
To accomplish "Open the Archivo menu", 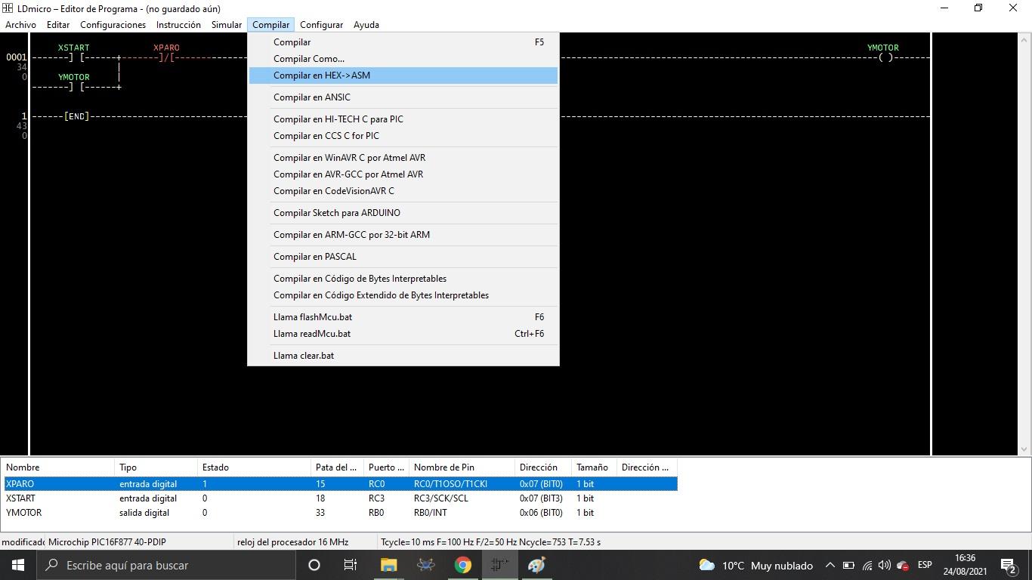I will click(x=20, y=25).
